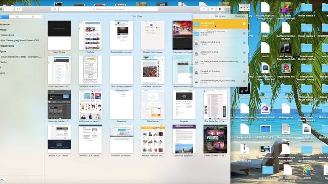Reveal the mobileconfig profile download in Finder

[244, 62]
